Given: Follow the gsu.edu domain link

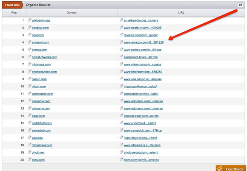Looking at the screenshot, I should [x=37, y=138].
